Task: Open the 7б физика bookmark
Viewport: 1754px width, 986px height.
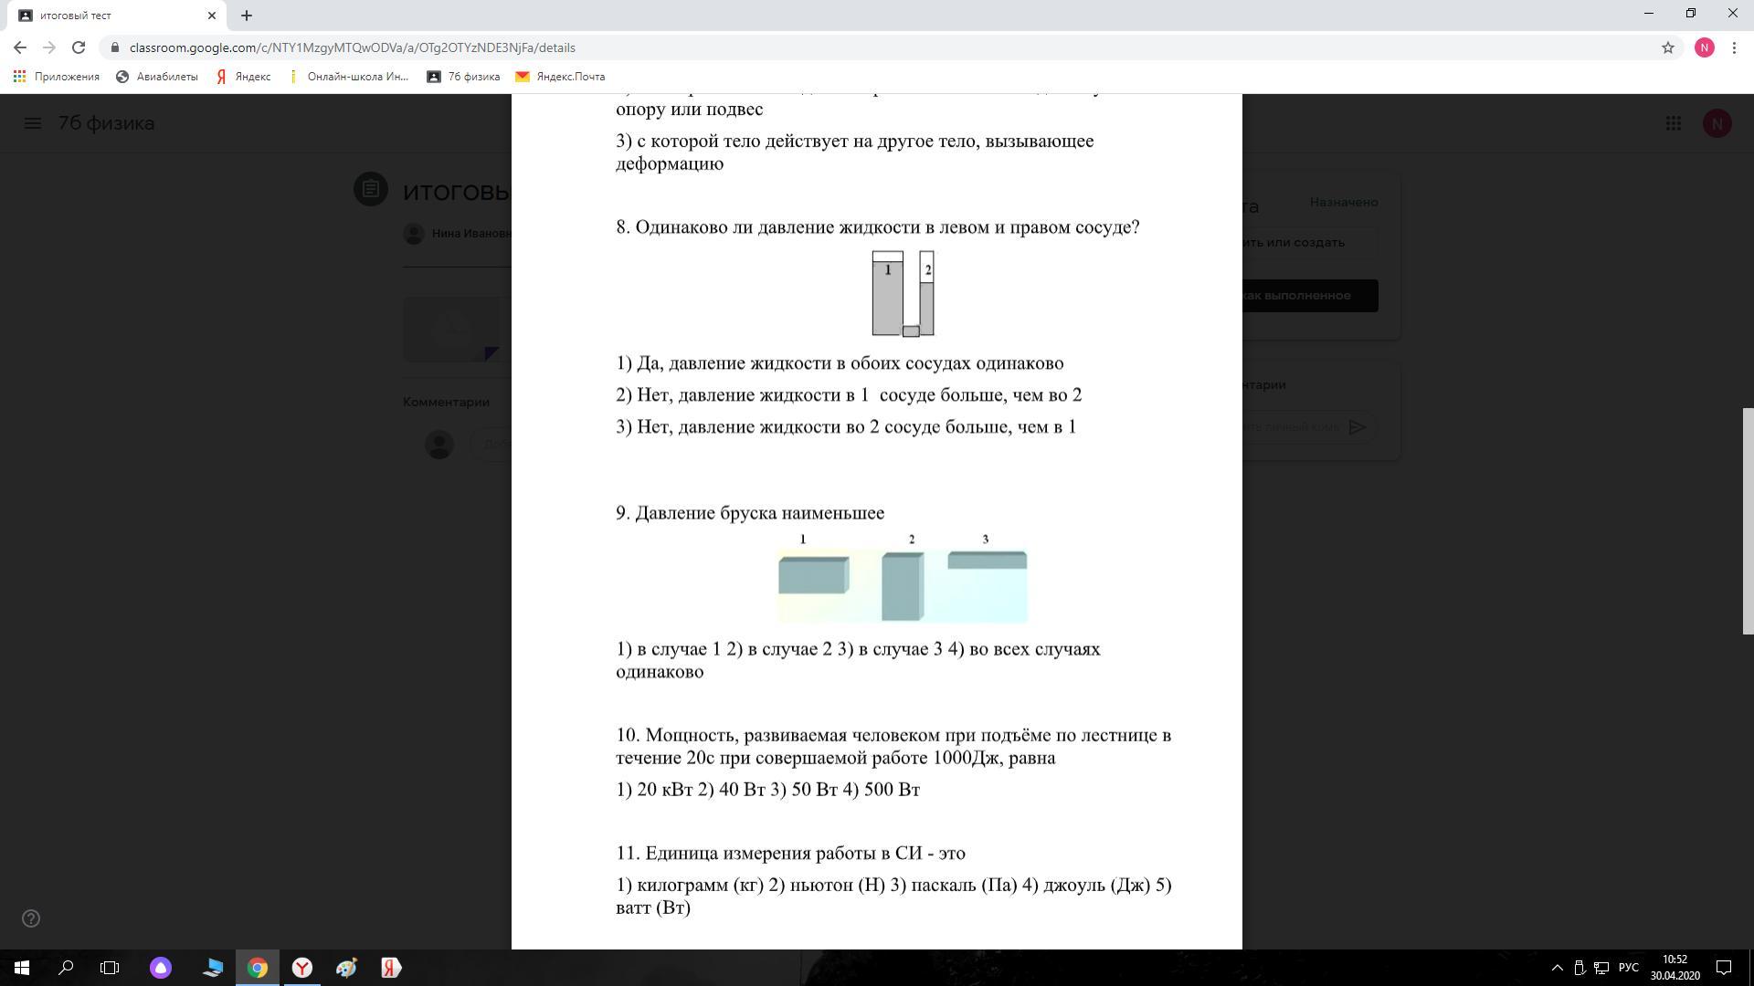Action: pos(463,77)
